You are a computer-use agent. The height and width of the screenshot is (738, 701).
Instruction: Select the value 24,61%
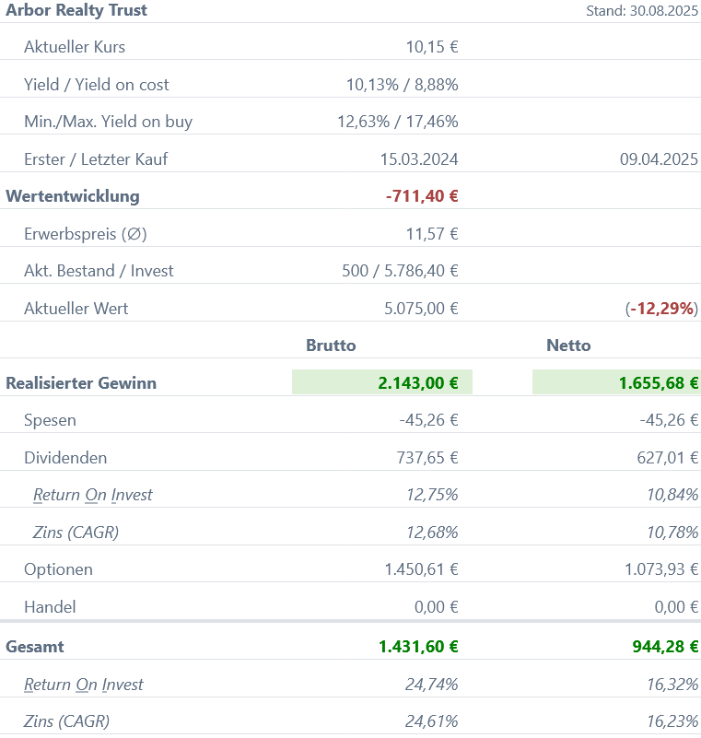click(x=431, y=721)
